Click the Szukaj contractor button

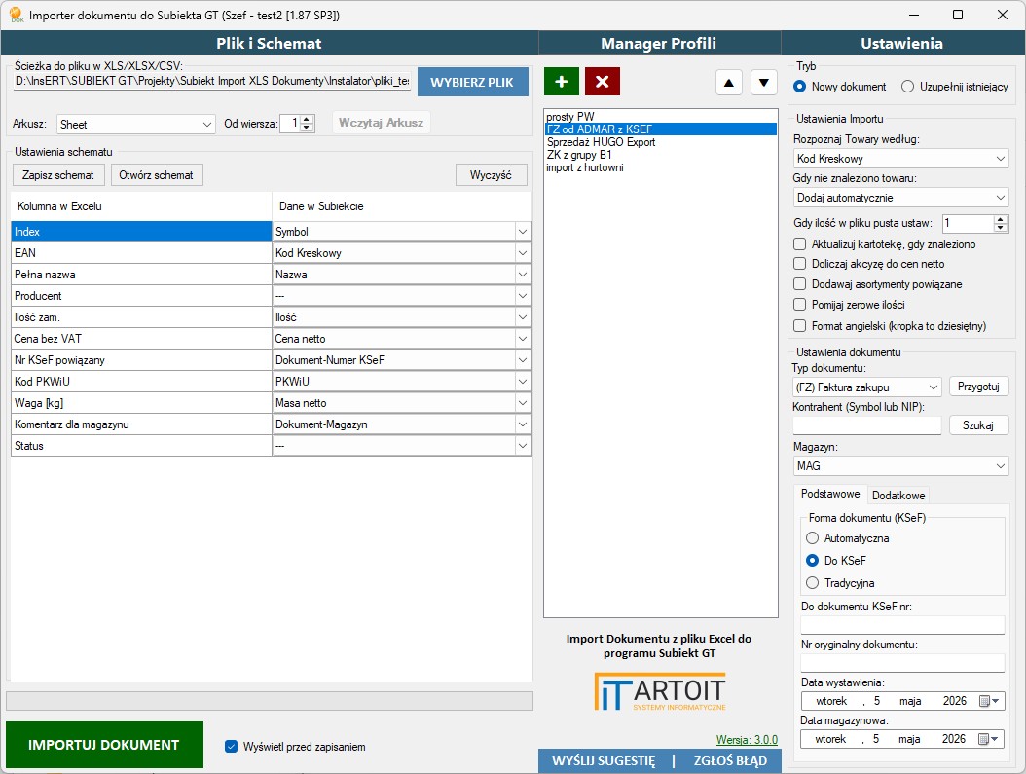tap(978, 425)
